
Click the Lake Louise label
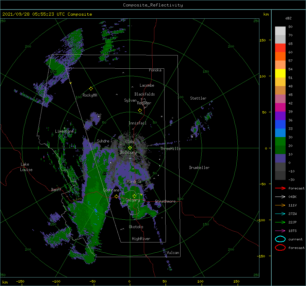click(26, 167)
